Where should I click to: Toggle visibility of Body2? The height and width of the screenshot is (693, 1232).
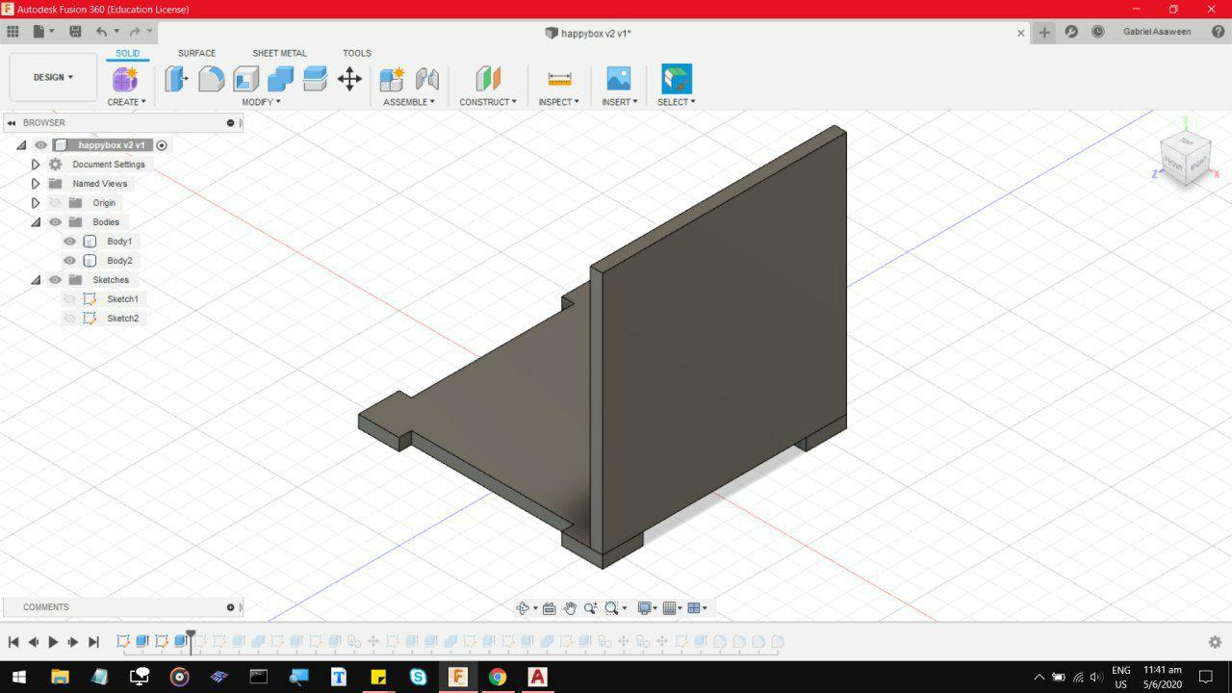tap(69, 261)
